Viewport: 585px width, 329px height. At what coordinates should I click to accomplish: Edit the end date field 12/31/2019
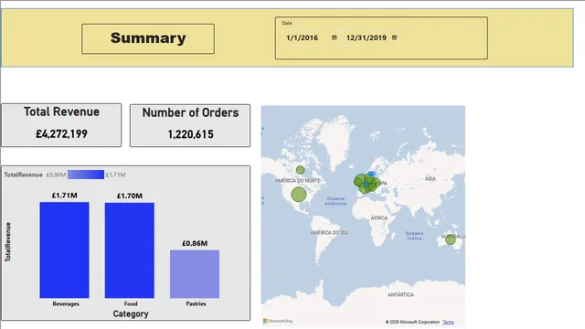tap(372, 37)
